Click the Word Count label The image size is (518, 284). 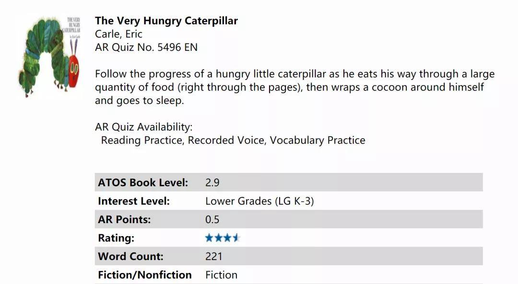pyautogui.click(x=130, y=256)
